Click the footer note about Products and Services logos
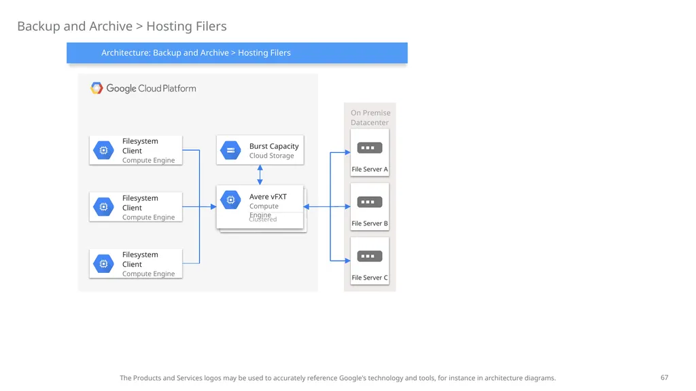696x391 pixels. pyautogui.click(x=337, y=377)
